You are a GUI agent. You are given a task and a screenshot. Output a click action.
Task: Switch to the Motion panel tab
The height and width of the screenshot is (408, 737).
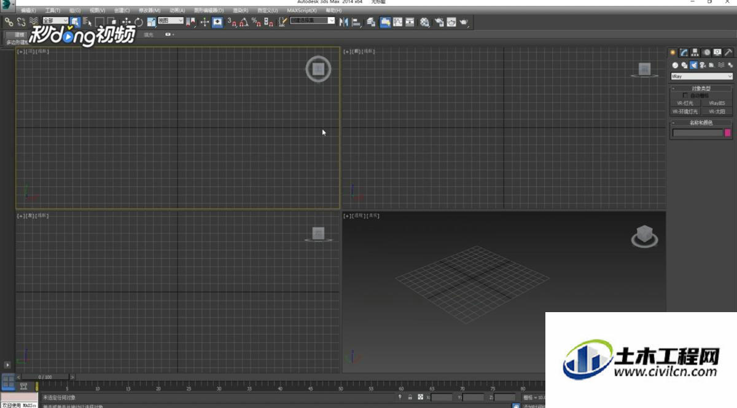pyautogui.click(x=706, y=52)
